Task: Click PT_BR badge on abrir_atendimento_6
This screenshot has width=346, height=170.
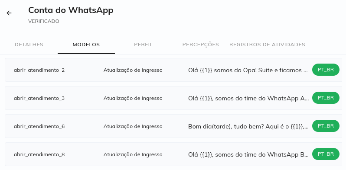Action: click(x=326, y=126)
